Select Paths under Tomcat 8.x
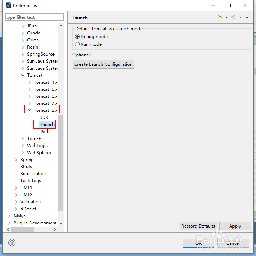Viewport: 256px width, 256px height. 46,132
